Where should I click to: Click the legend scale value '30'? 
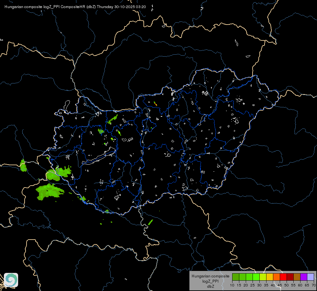[x=259, y=286]
